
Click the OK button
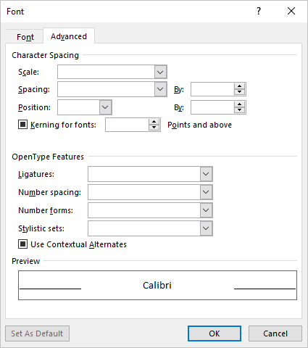tap(215, 333)
